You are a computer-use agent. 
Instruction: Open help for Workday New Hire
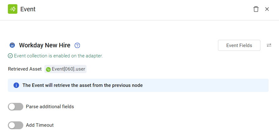pos(77,45)
